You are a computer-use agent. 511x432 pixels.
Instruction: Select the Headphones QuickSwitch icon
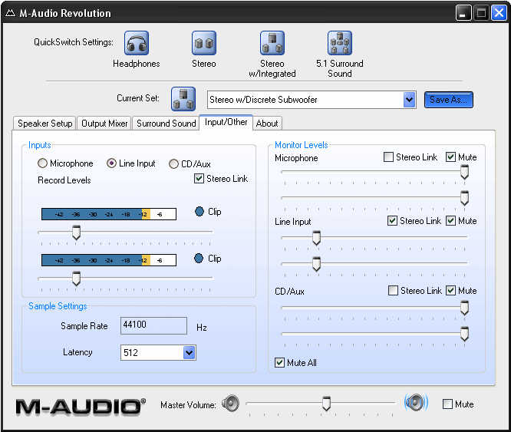137,43
